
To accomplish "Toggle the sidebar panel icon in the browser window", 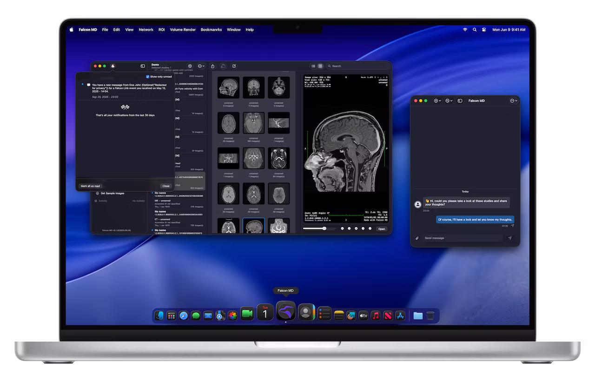I will [x=143, y=66].
